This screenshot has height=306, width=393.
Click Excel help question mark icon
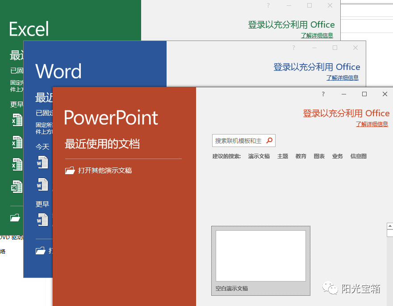click(268, 5)
